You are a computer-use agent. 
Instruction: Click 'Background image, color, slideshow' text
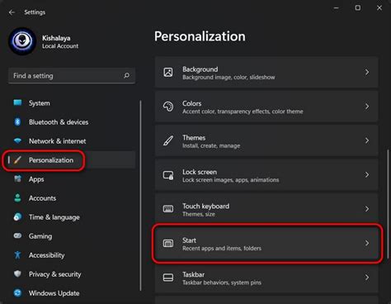[x=228, y=78]
